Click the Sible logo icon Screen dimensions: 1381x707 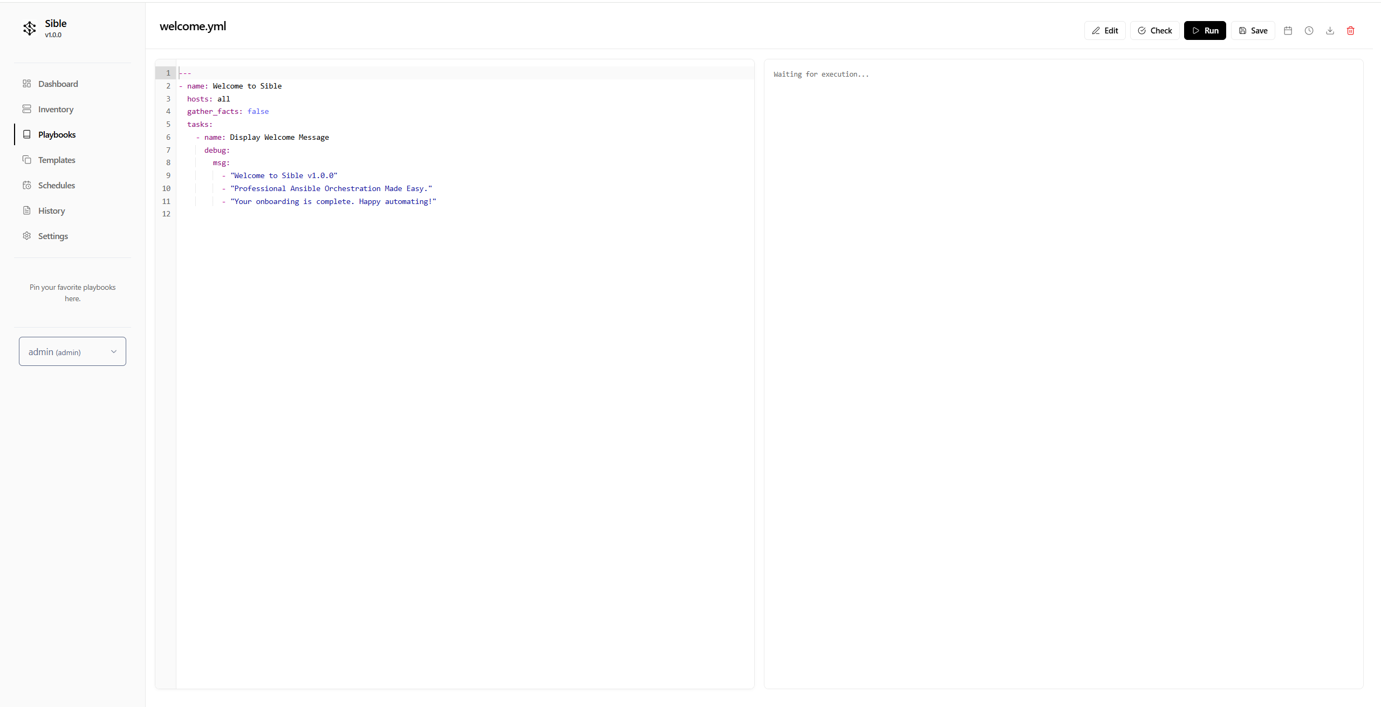(x=30, y=28)
